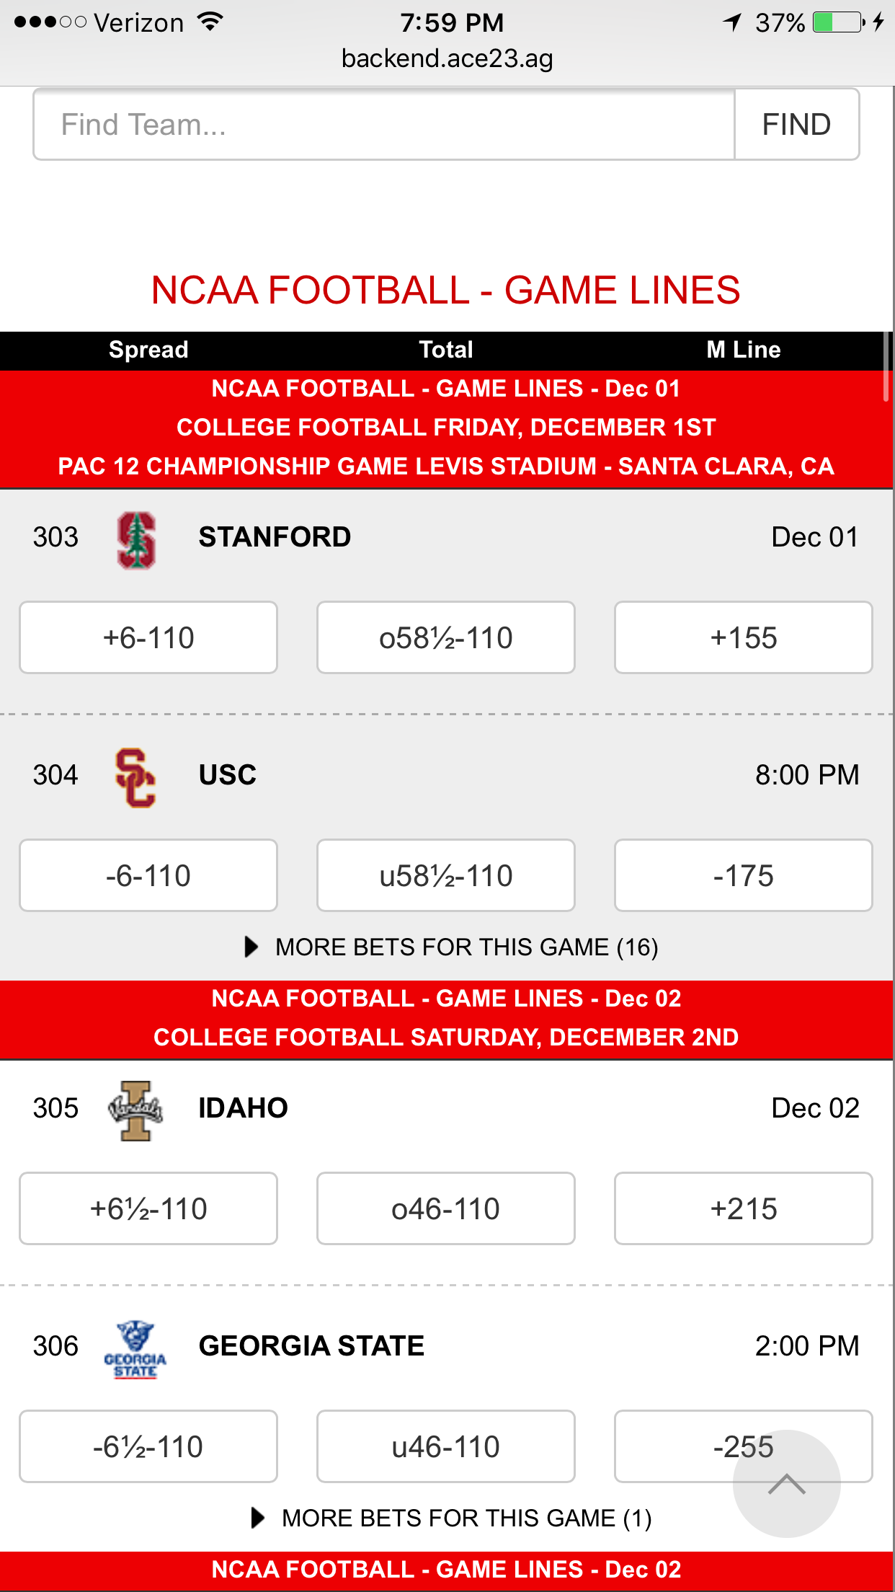Tap the Idaho Vandals logo
This screenshot has height=1592, width=895.
click(x=135, y=1110)
